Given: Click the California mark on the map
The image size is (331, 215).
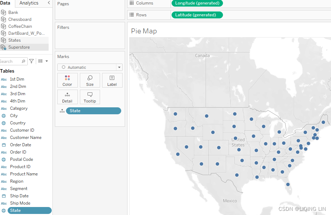Looking at the screenshot, I should pyautogui.click(x=178, y=154).
